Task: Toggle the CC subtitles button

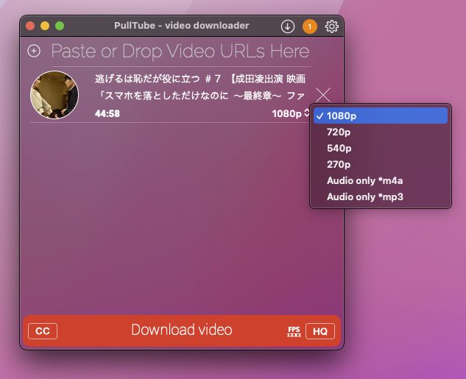Action: pyautogui.click(x=43, y=331)
